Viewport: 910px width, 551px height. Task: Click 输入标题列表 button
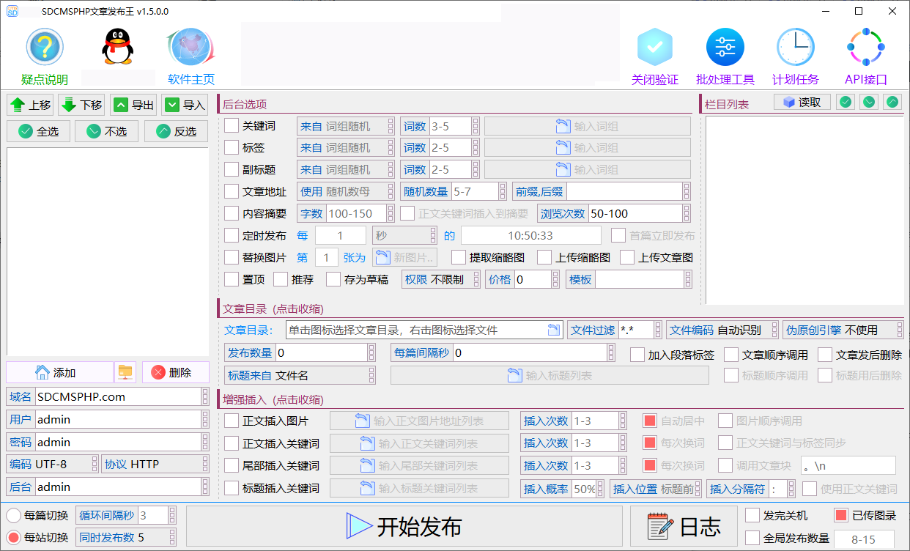click(550, 375)
